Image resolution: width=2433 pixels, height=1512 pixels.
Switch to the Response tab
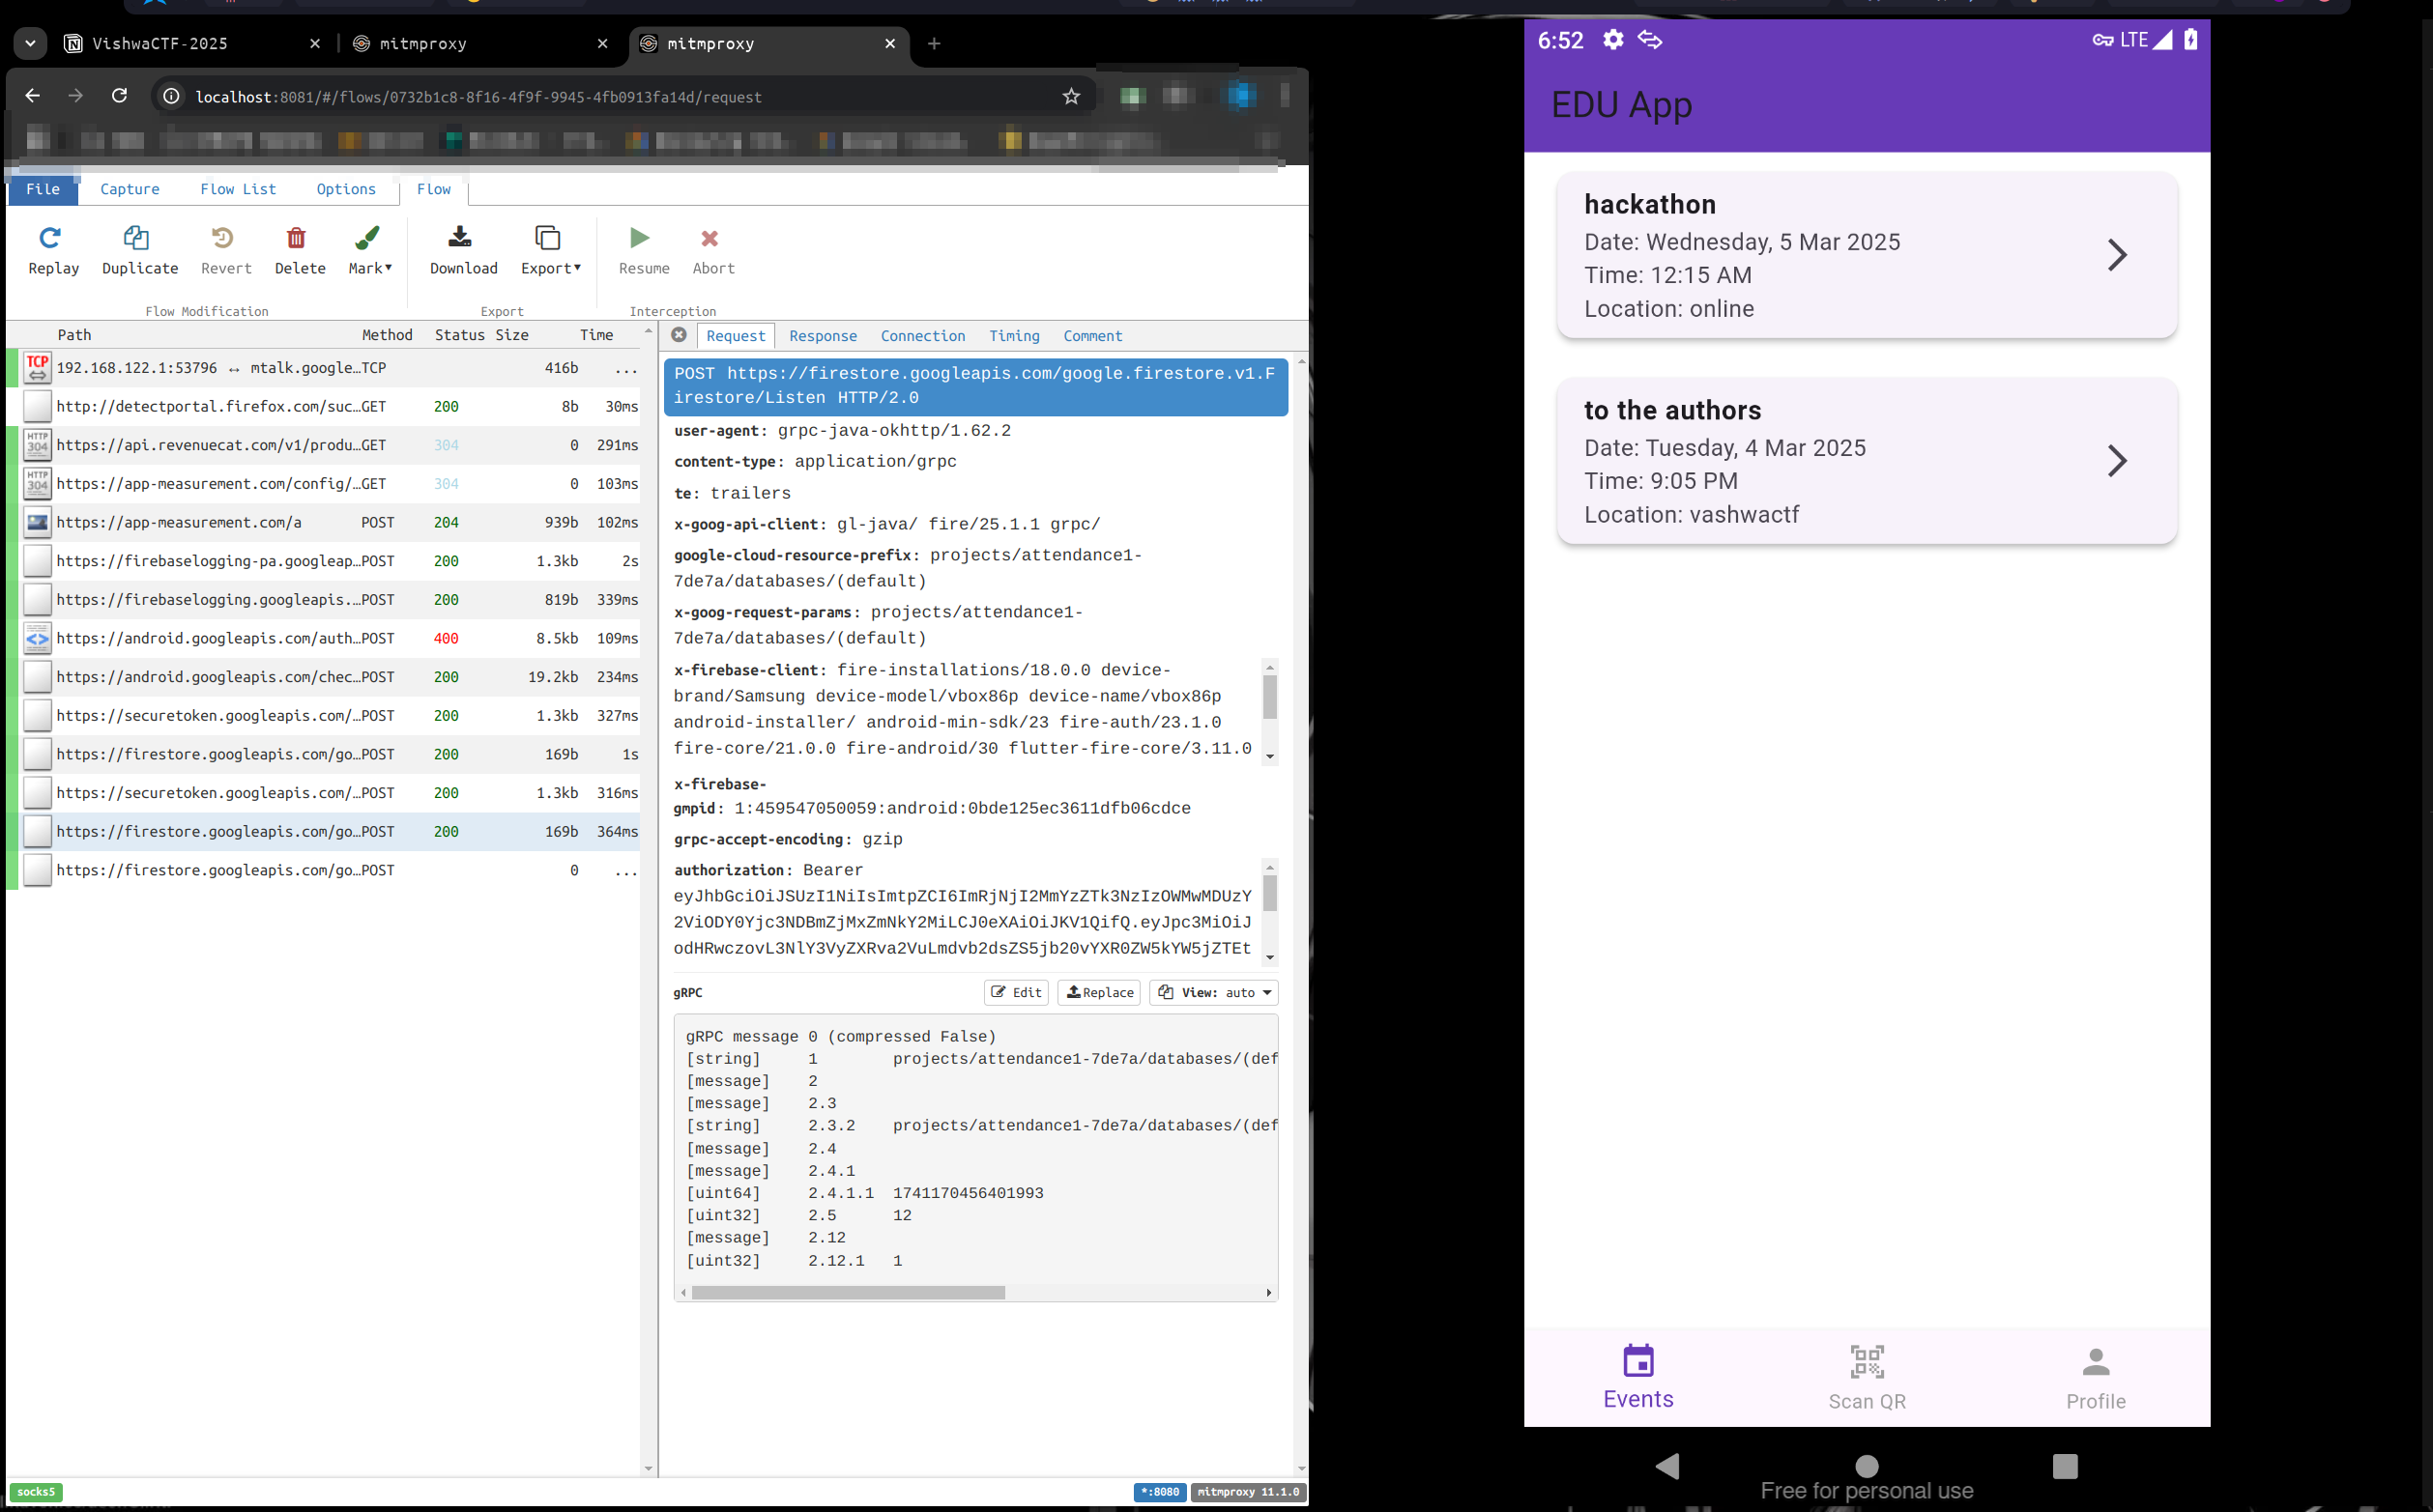pos(823,336)
